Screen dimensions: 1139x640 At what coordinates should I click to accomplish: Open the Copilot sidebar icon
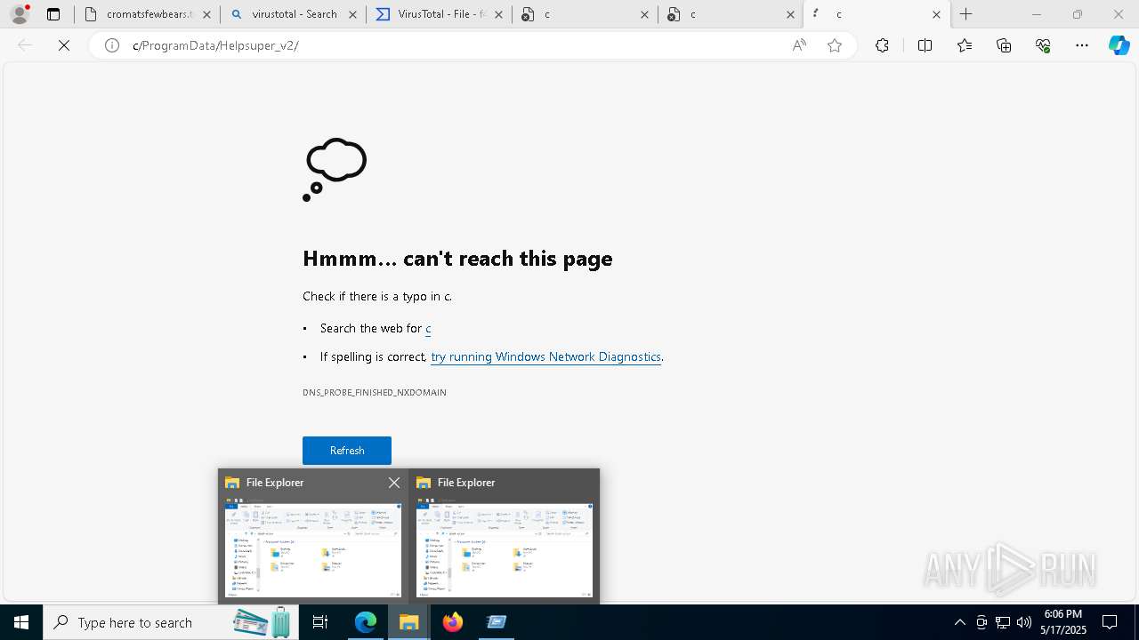pos(1119,45)
